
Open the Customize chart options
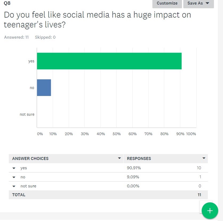click(x=167, y=3)
